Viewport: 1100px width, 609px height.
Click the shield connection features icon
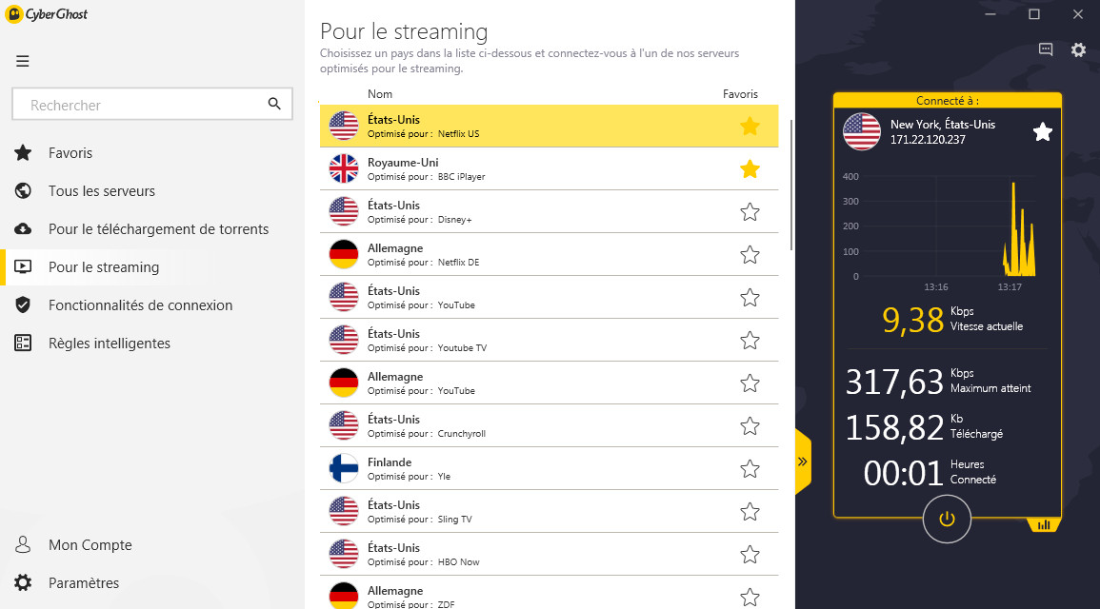point(23,304)
